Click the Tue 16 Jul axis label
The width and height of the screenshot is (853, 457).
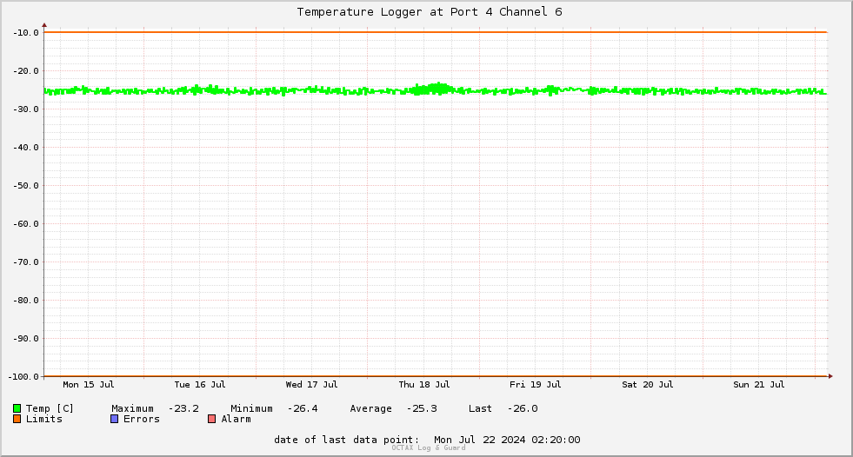point(200,385)
